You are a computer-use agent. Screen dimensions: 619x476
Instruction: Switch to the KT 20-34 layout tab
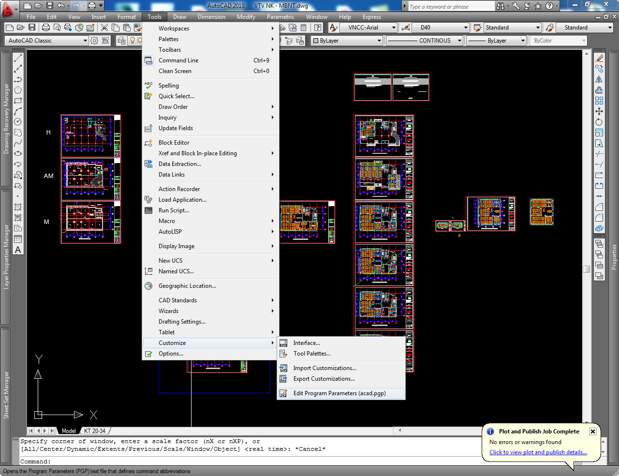pyautogui.click(x=95, y=431)
